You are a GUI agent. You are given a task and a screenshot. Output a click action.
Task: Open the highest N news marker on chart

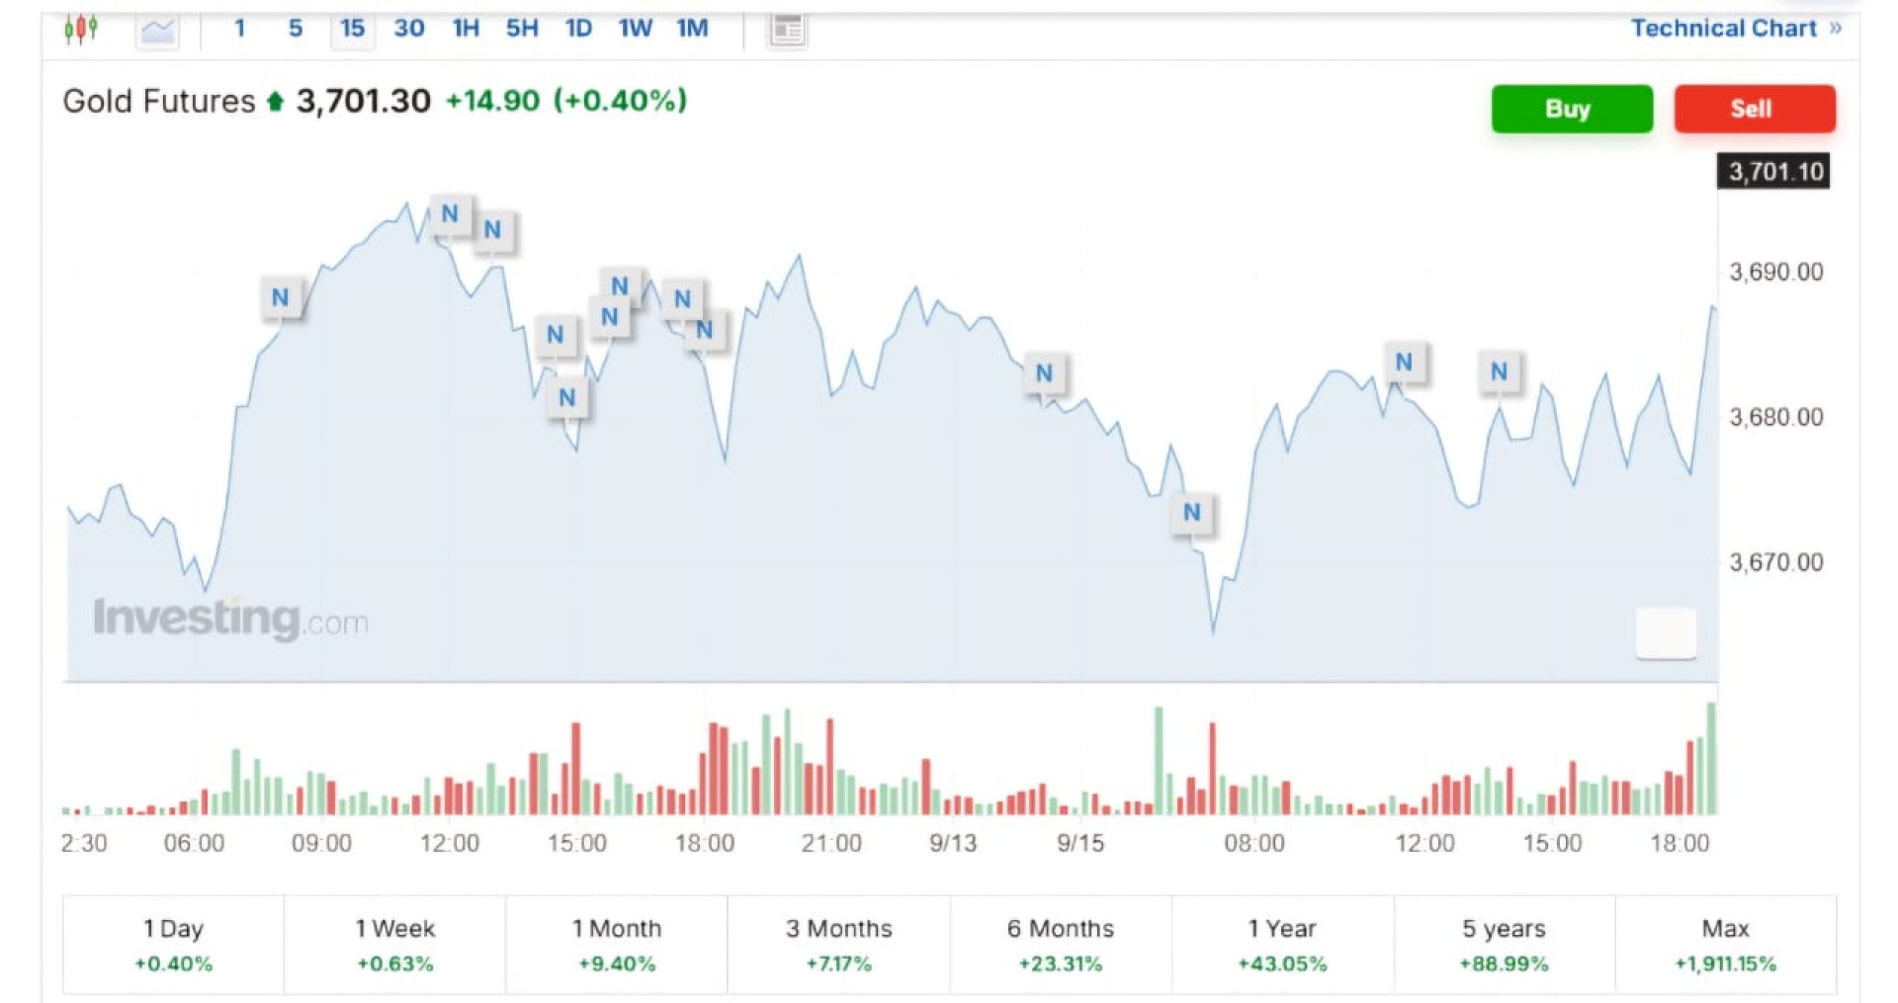click(x=450, y=213)
